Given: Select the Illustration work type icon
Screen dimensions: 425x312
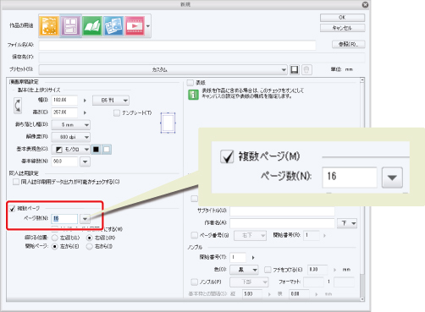Looking at the screenshot, I should point(49,25).
